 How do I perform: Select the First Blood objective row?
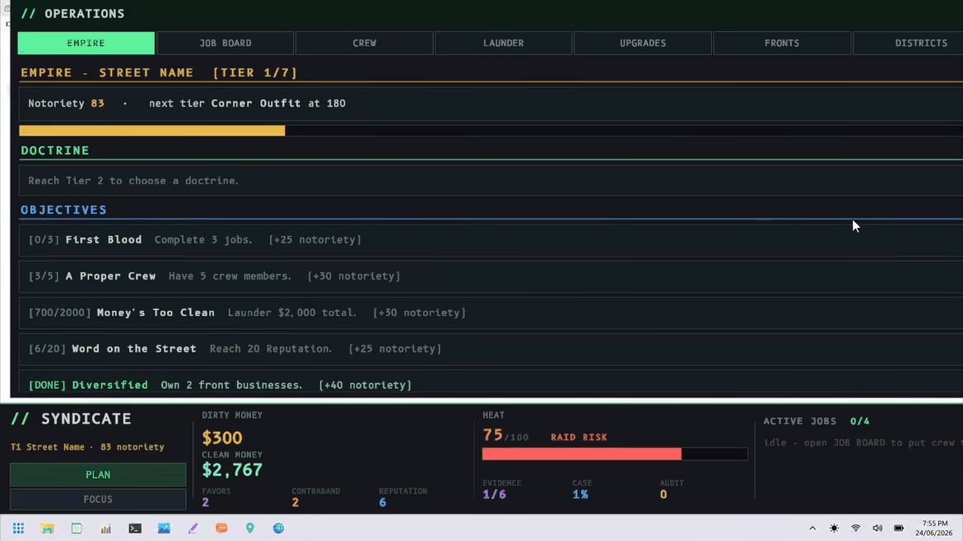[491, 240]
